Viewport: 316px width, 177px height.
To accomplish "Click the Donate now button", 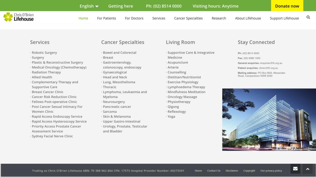I will 287,6.
